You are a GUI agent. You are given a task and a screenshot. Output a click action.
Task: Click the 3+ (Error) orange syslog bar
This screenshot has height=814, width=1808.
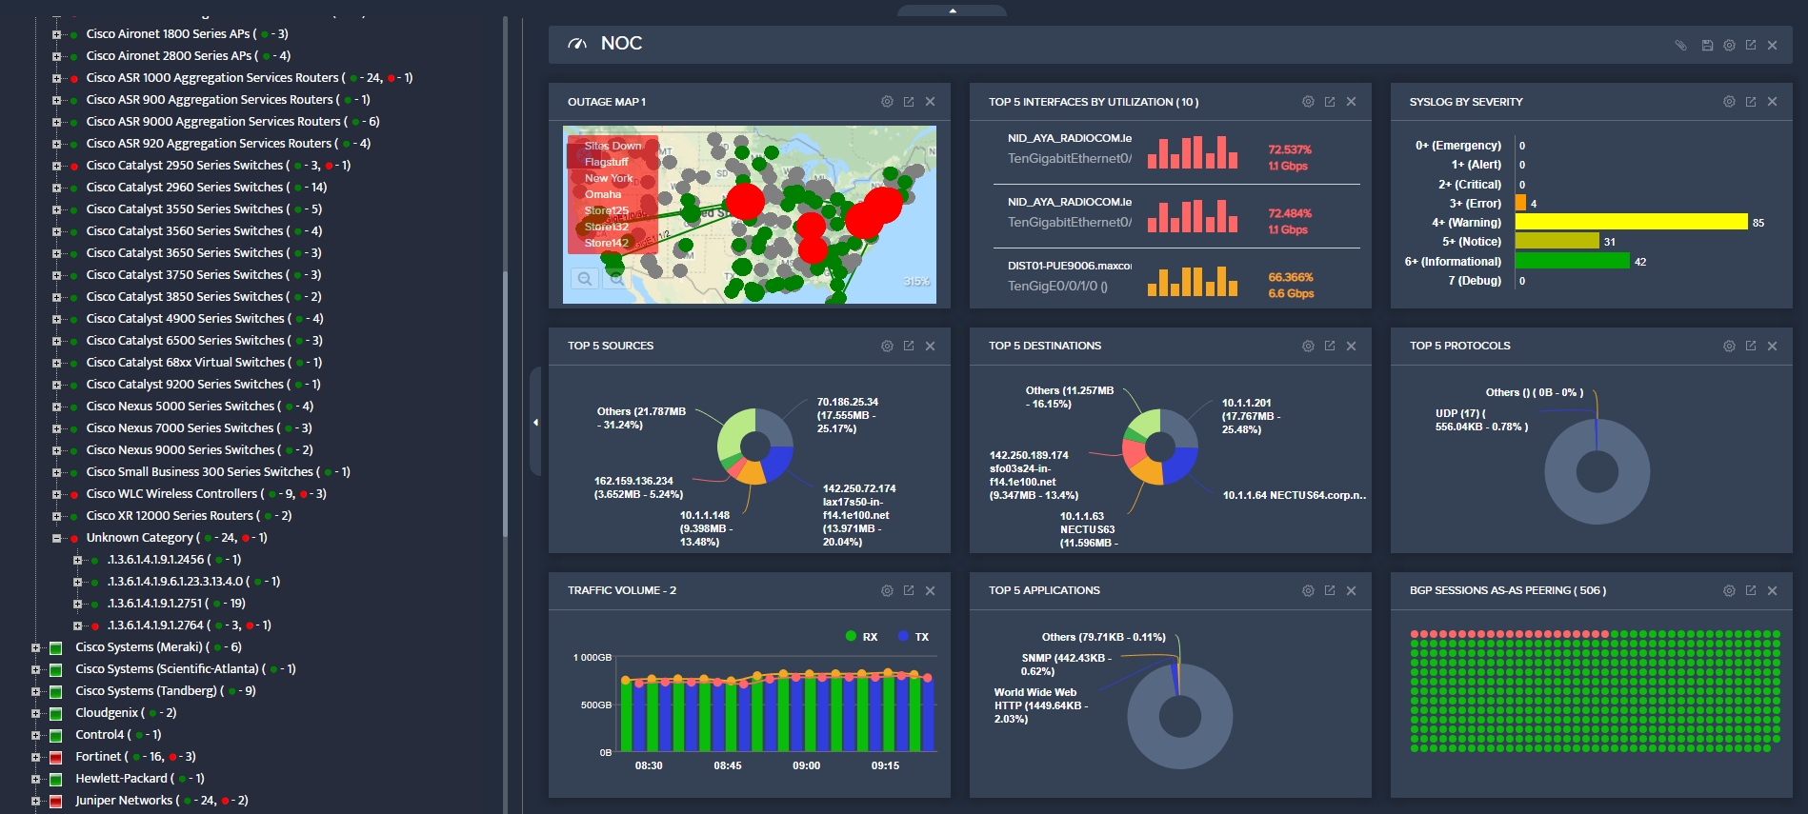[x=1520, y=203]
